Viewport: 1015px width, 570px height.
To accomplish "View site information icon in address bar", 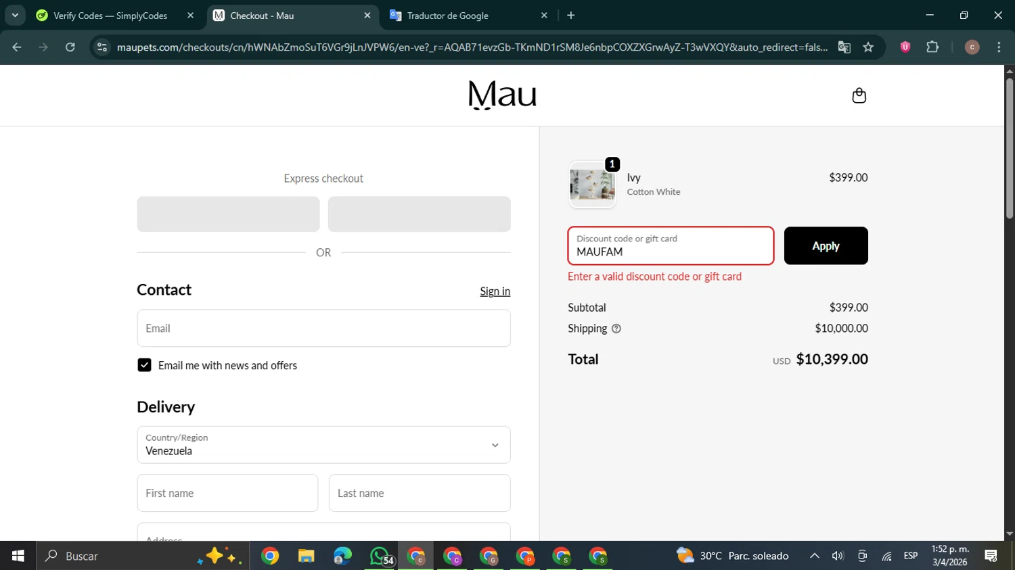I will [102, 47].
